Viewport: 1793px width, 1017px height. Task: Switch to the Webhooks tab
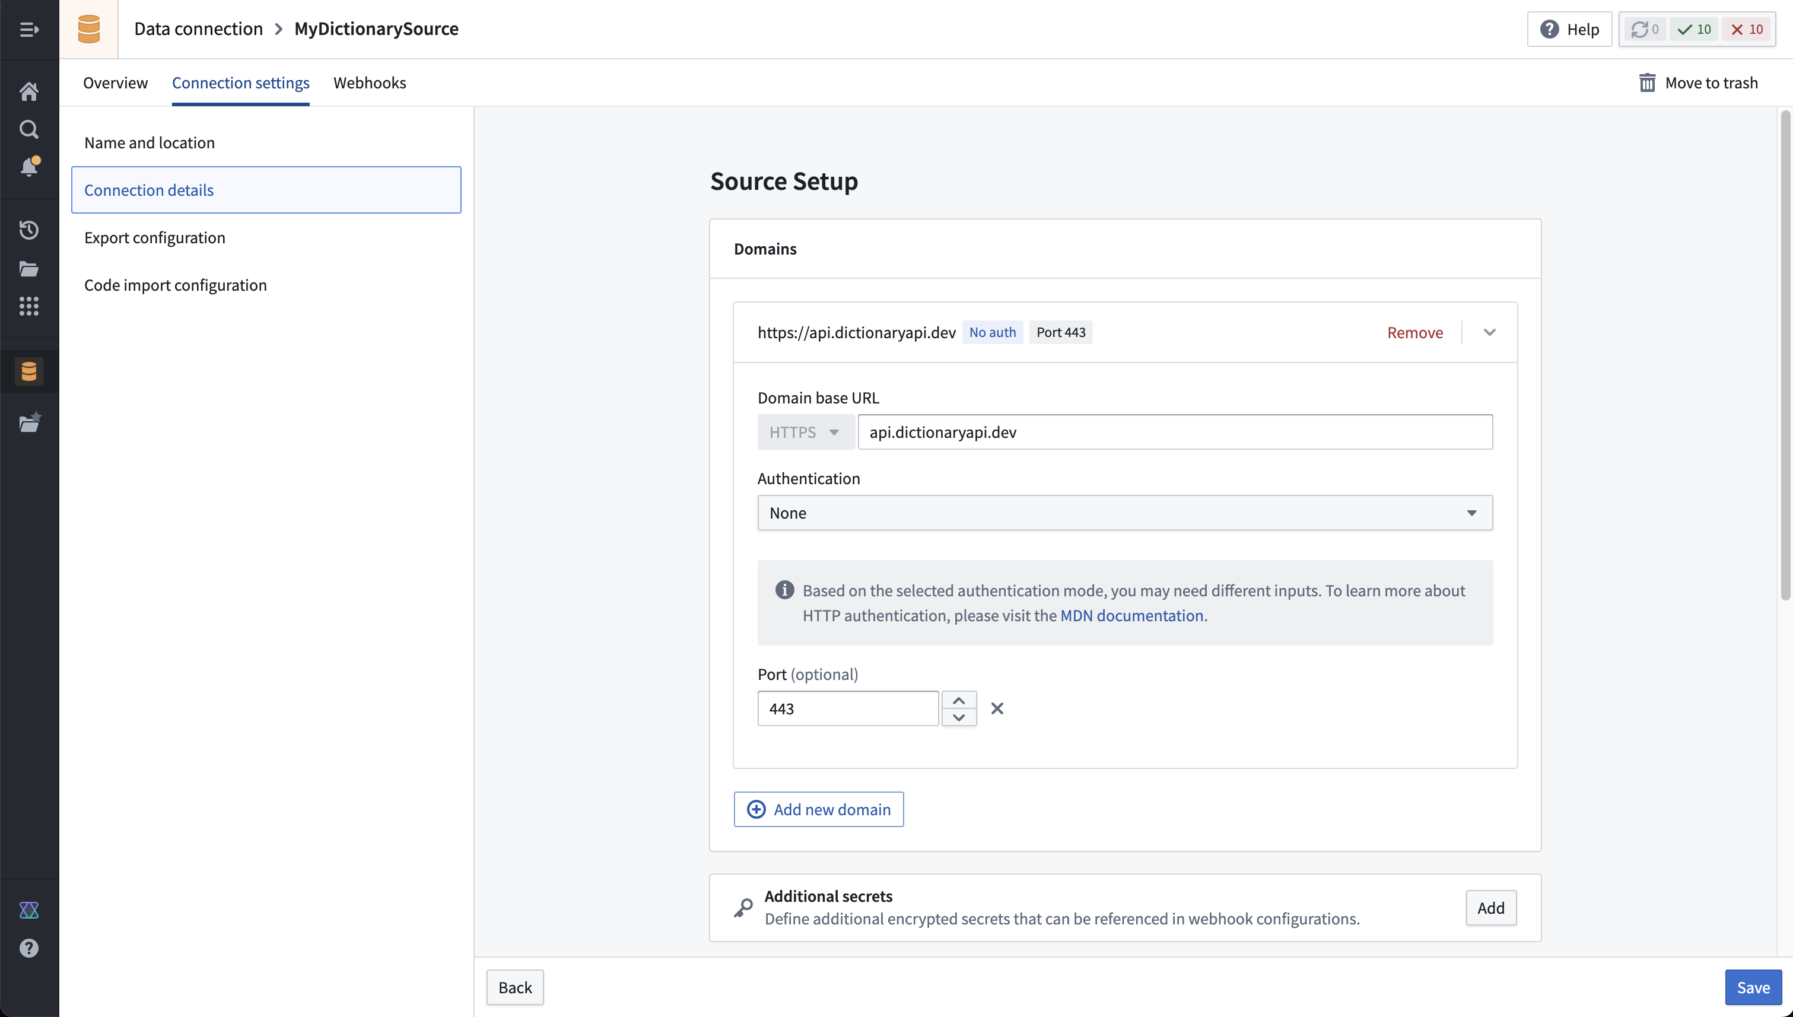click(x=370, y=82)
